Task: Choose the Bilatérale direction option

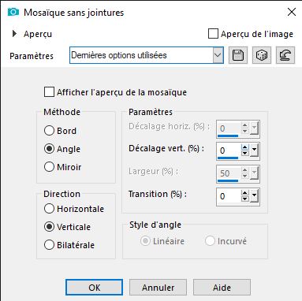Action: (49, 245)
